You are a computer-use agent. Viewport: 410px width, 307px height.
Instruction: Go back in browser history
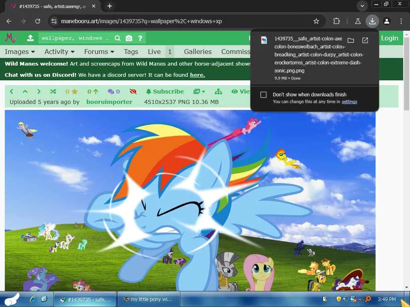point(9,21)
